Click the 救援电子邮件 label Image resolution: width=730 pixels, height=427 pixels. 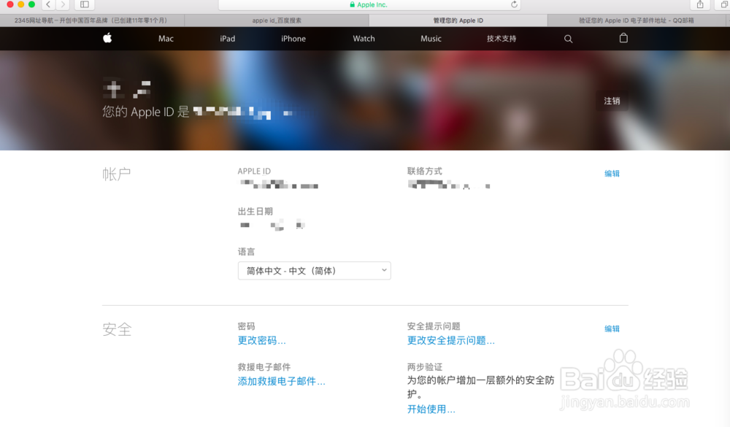[264, 367]
